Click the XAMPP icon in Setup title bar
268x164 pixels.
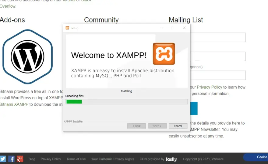point(67,28)
